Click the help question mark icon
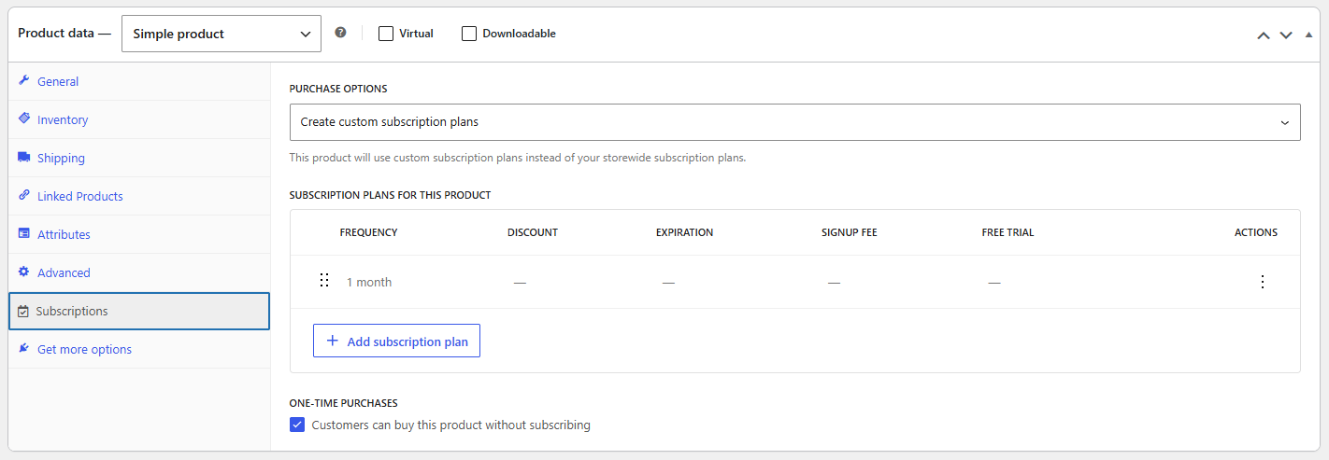Screen dimensions: 1329x460 [x=340, y=33]
